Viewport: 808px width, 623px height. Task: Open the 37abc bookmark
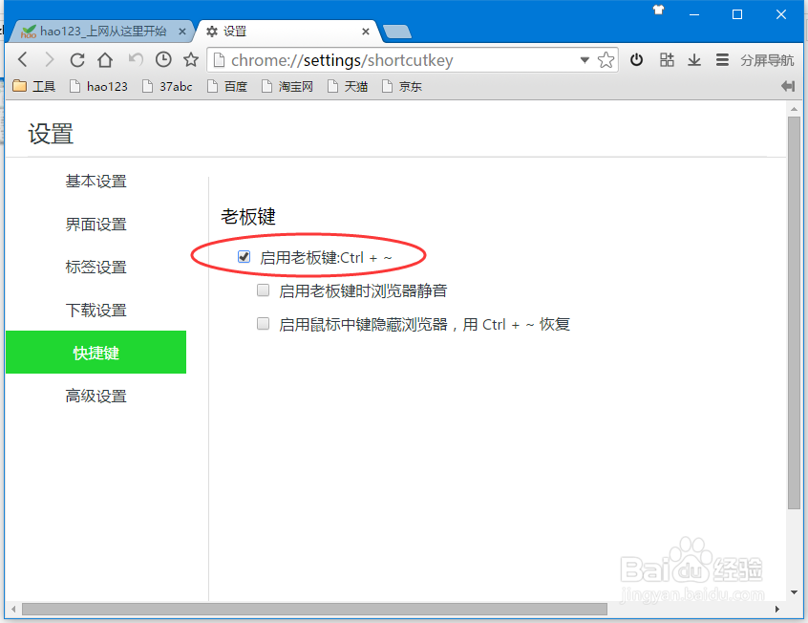point(167,86)
